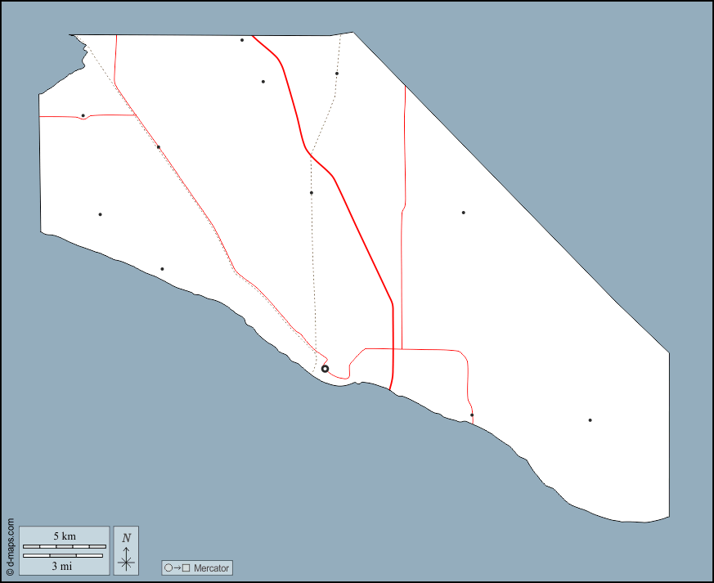Click the dot where the southeastern road meets the coast

[x=472, y=415]
